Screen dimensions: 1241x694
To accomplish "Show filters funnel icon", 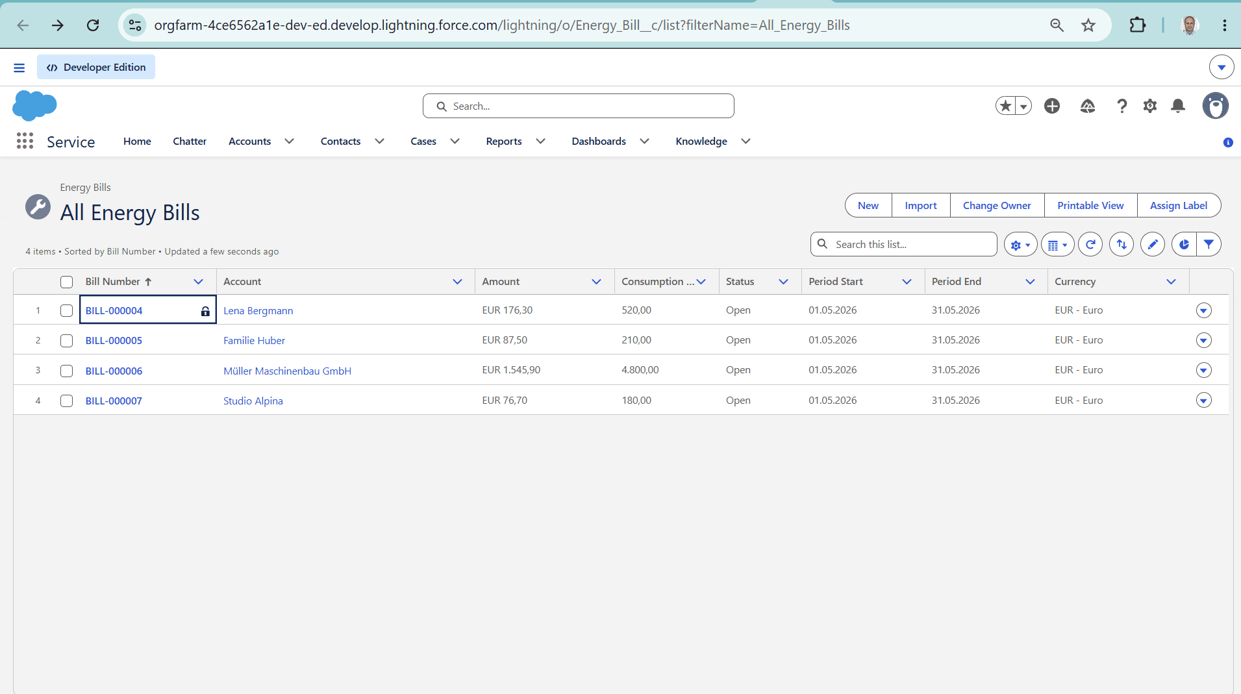I will 1209,245.
